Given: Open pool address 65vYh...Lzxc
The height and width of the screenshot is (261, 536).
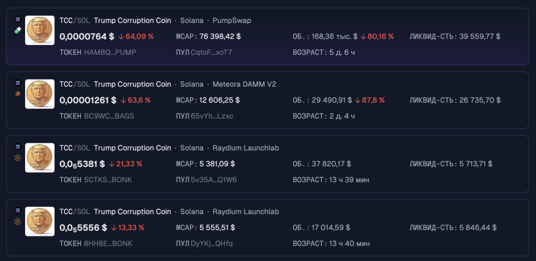Looking at the screenshot, I should pos(212,116).
